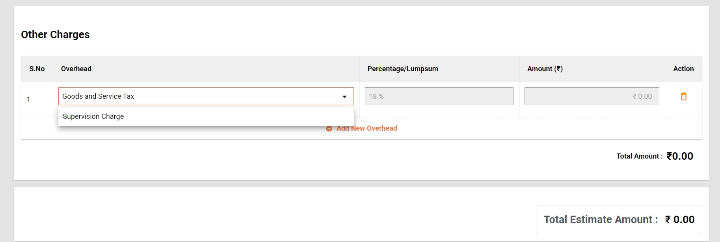Screen dimensions: 720x242
Task: Click the S.No column header
Action: pyautogui.click(x=37, y=69)
